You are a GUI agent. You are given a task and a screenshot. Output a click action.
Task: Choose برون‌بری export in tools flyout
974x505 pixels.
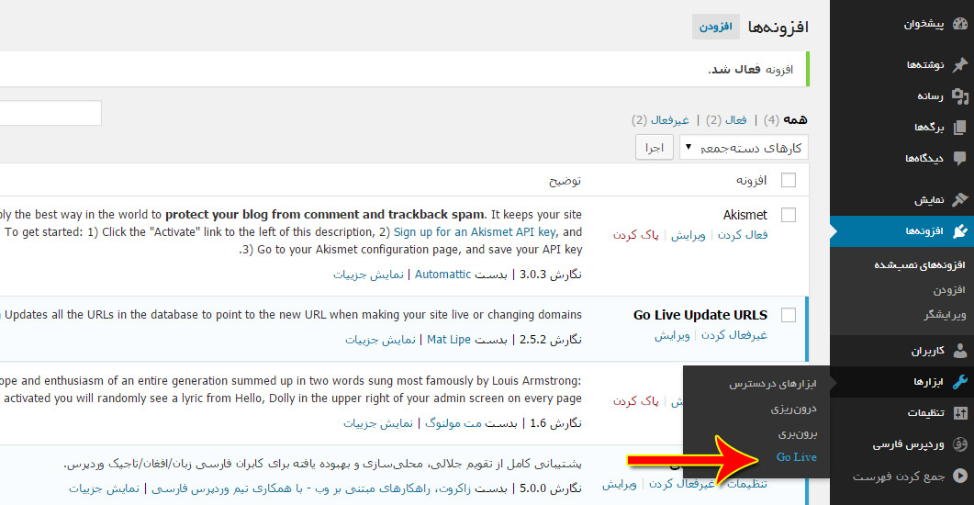coord(798,433)
